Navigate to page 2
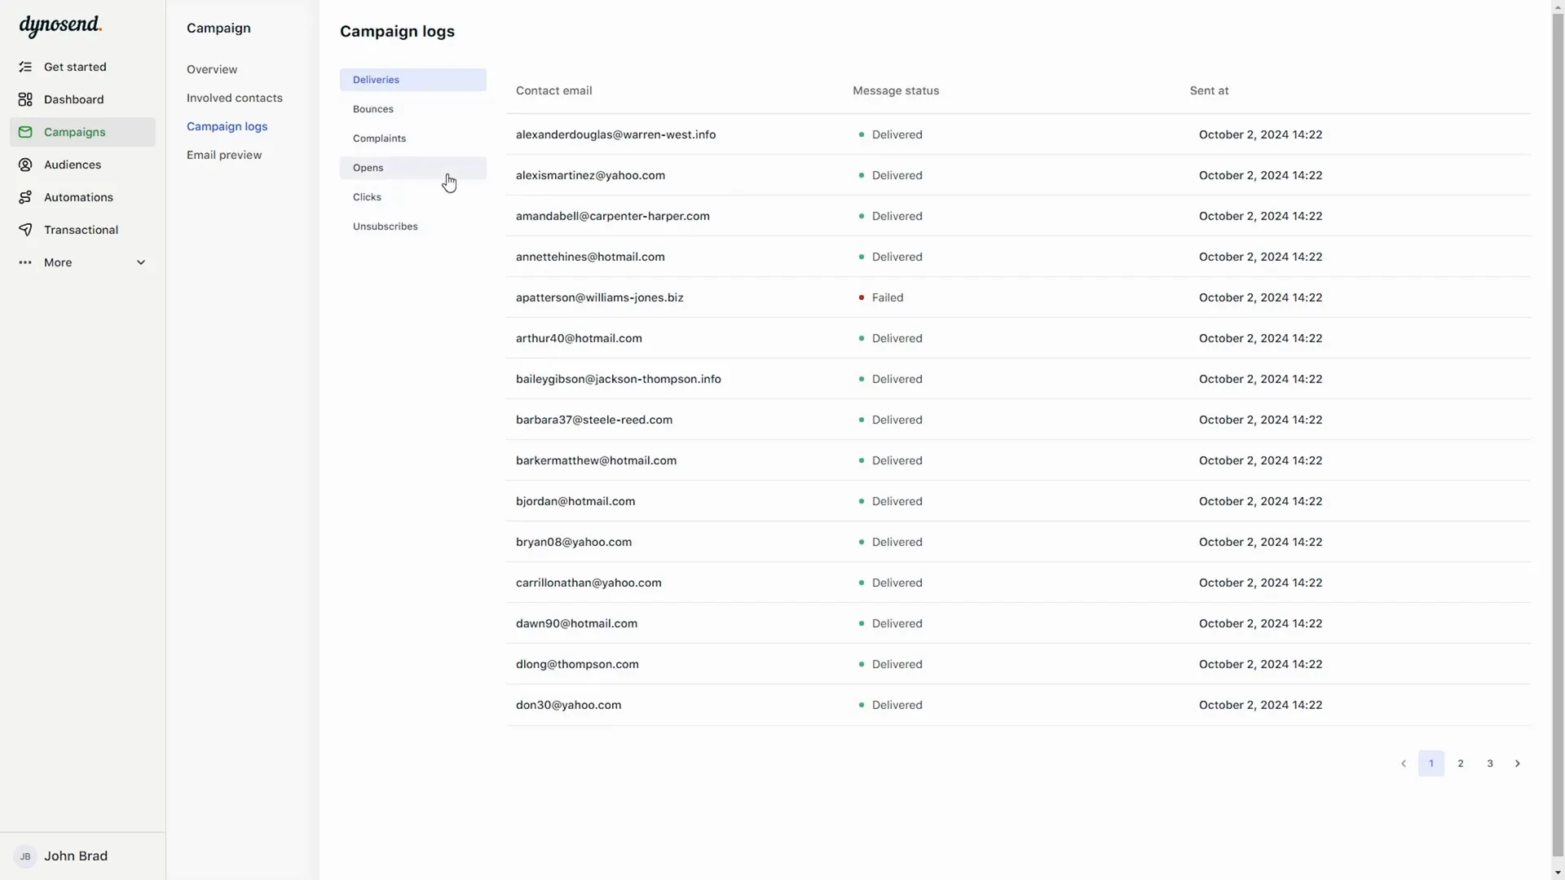Image resolution: width=1565 pixels, height=880 pixels. 1460,763
